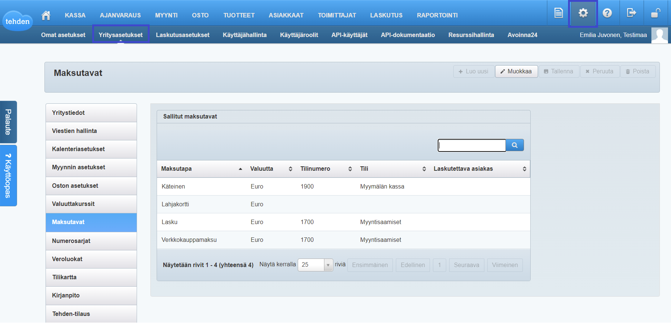
Task: Click the logout exit icon
Action: [631, 13]
